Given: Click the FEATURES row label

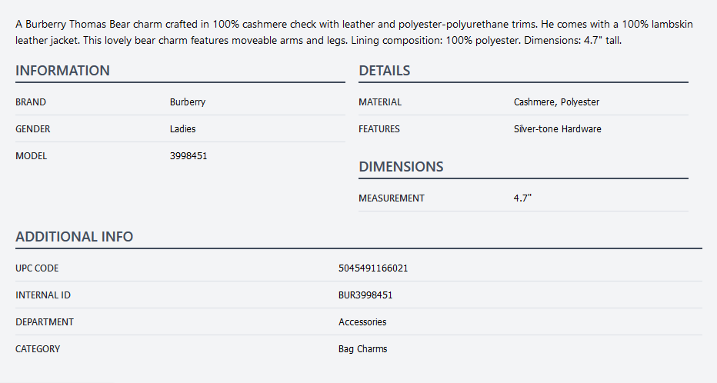Looking at the screenshot, I should (379, 128).
